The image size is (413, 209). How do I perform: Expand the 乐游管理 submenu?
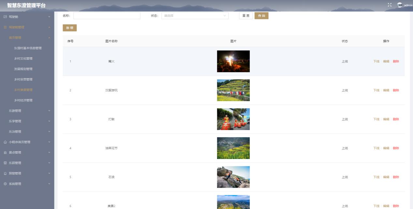[49, 111]
